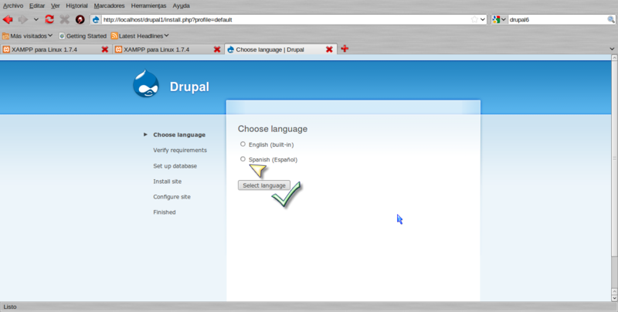Reload the page with the refresh icon
The width and height of the screenshot is (618, 312).
tap(49, 19)
